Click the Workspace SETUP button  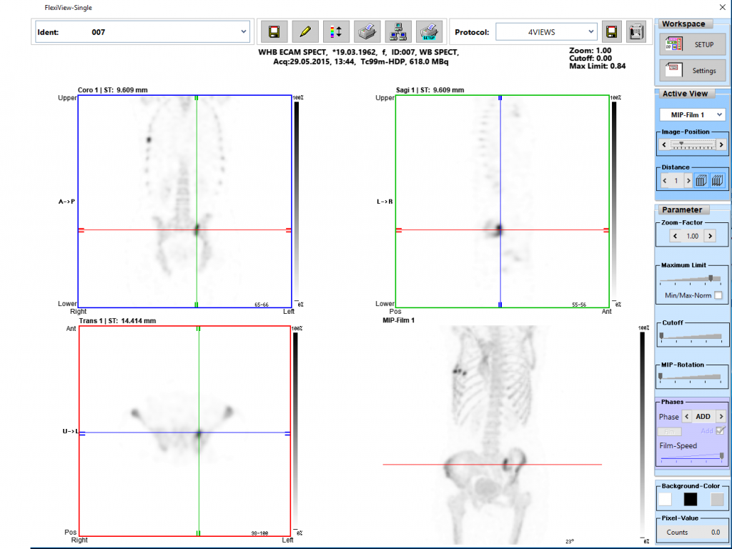click(x=693, y=44)
